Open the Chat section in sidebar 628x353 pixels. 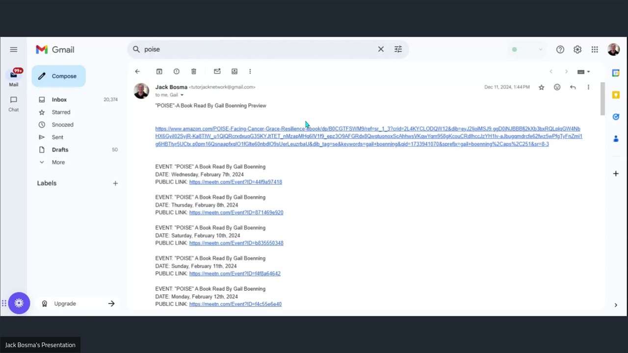tap(14, 103)
